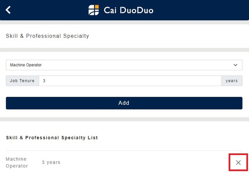Select the 'Skill & Professional Specialty' page heading

[47, 36]
